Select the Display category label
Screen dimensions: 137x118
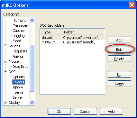click(x=14, y=103)
